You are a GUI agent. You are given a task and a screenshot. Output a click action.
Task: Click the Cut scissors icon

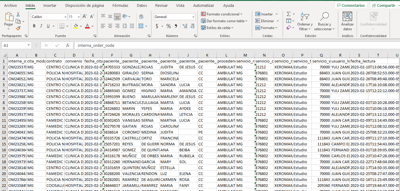[18, 15]
